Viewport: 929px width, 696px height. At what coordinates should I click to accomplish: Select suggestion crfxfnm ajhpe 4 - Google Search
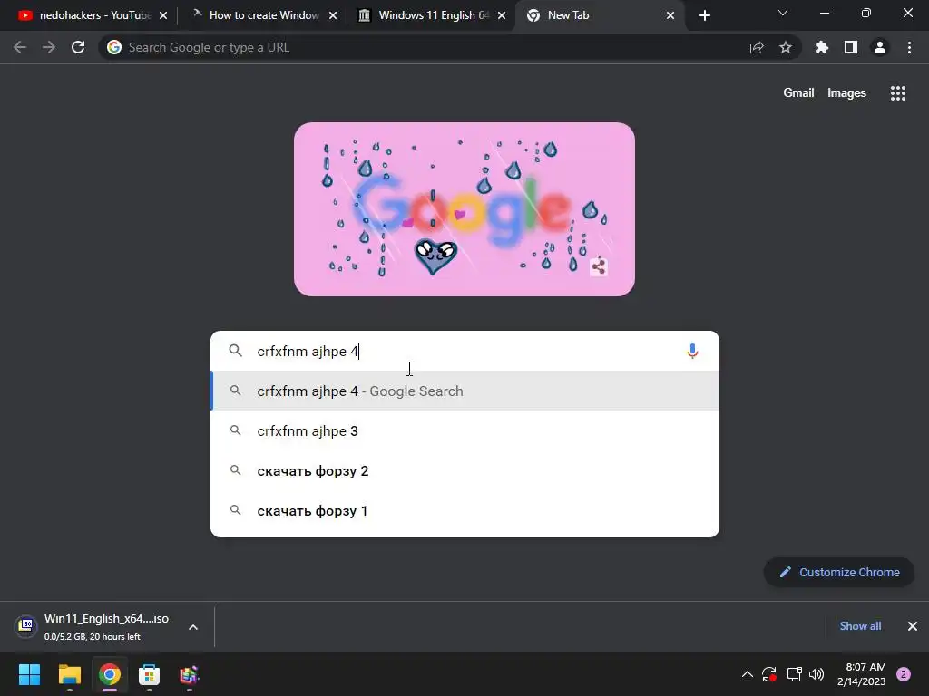pyautogui.click(x=464, y=391)
